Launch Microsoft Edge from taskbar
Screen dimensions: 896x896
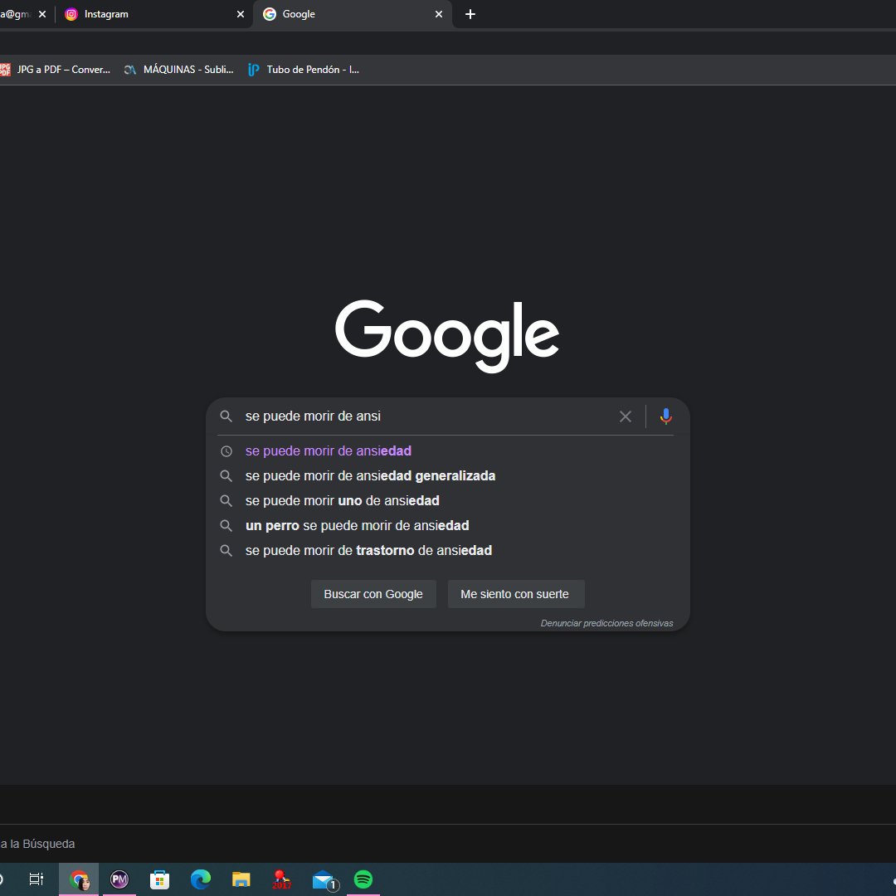pyautogui.click(x=201, y=879)
